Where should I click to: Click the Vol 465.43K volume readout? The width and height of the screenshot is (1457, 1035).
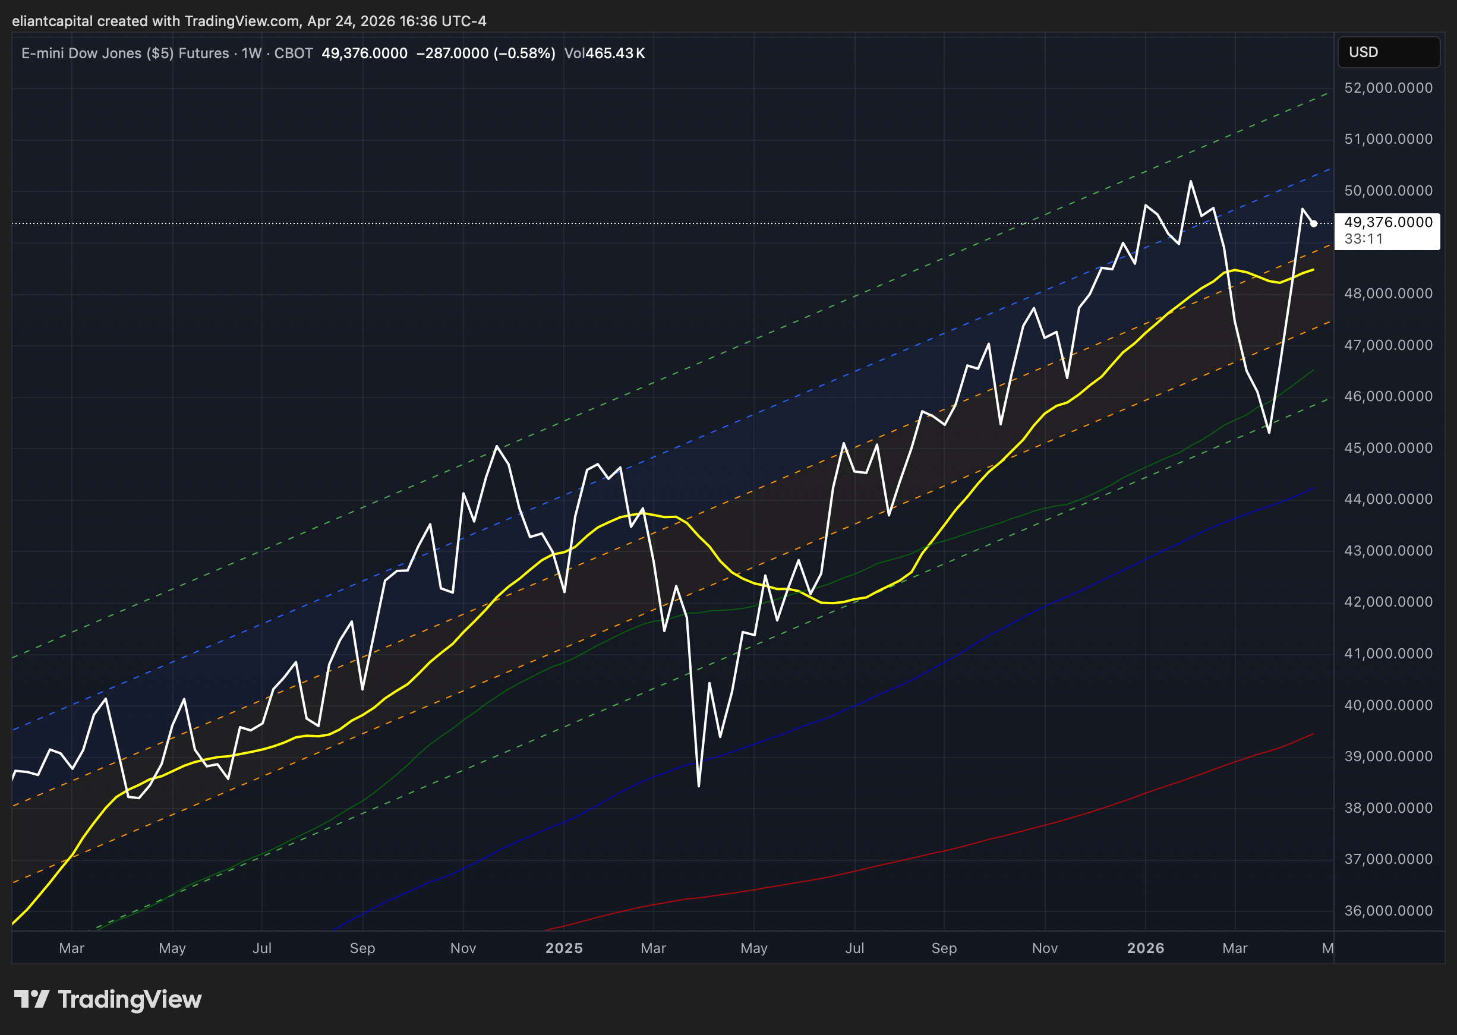pyautogui.click(x=604, y=53)
